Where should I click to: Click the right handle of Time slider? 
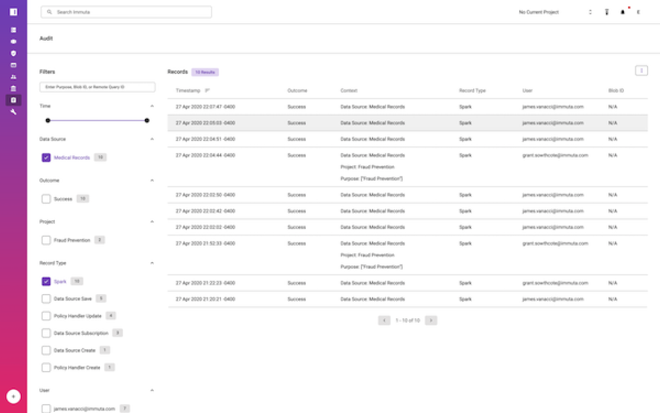(147, 121)
